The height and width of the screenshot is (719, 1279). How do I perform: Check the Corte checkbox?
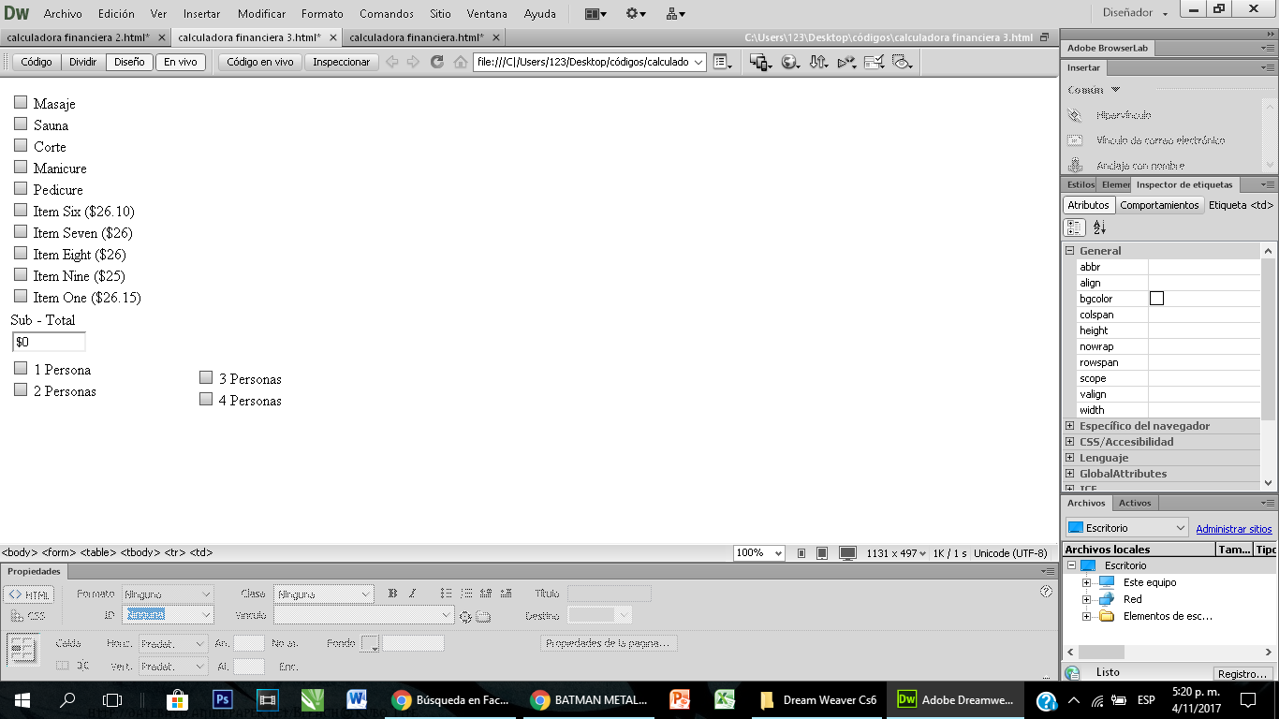(21, 145)
